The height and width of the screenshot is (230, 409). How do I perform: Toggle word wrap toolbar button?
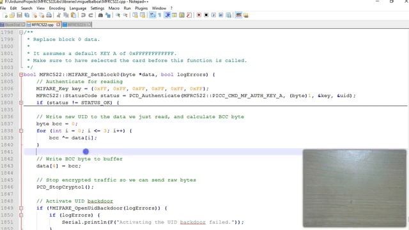[x=152, y=15]
